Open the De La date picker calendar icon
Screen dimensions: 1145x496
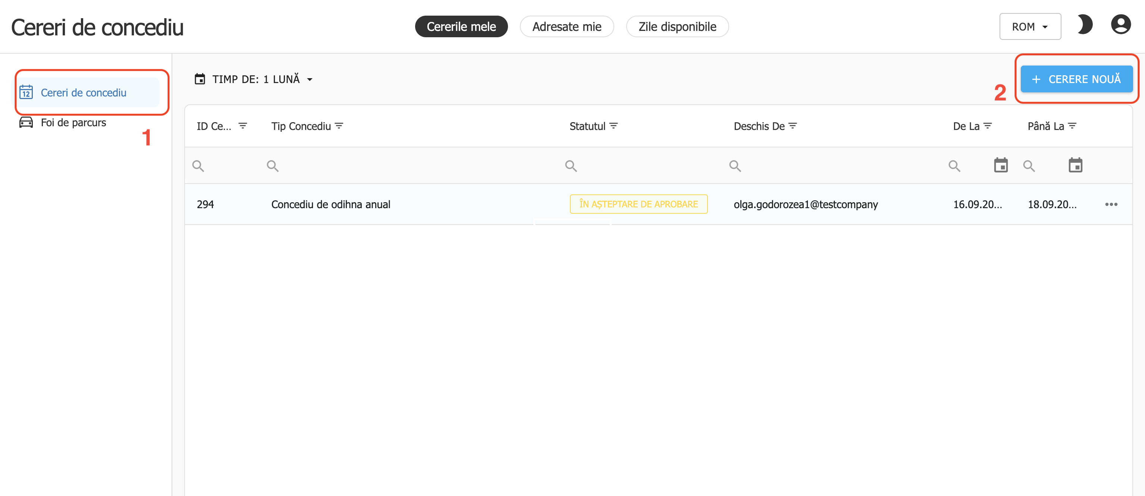click(x=1001, y=165)
